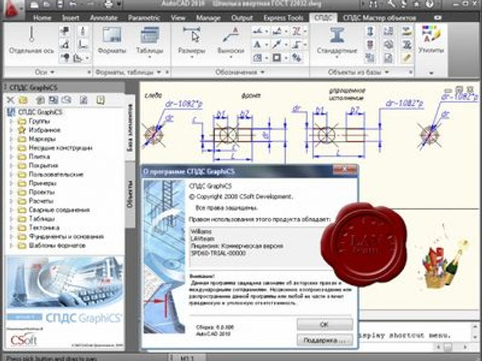
Task: Click the yellow folder icon in panel toolbar
Action: coord(23,100)
